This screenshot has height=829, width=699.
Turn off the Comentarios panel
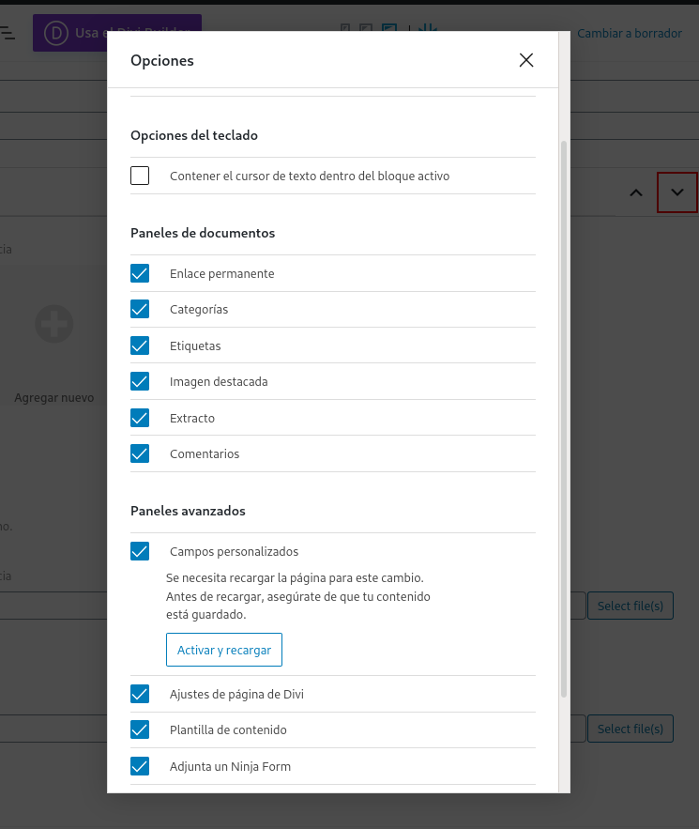(x=140, y=453)
